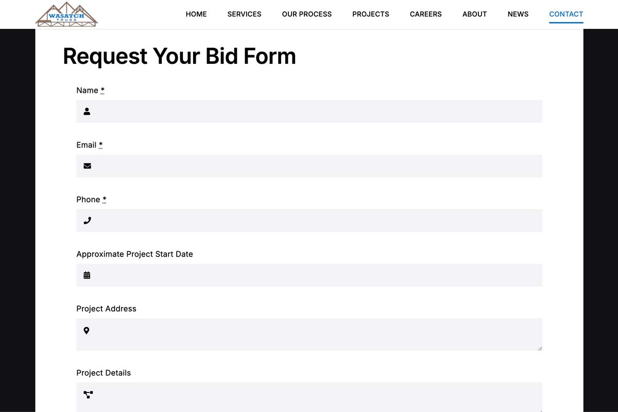Visit the CAREERS page
The image size is (618, 412).
[426, 14]
